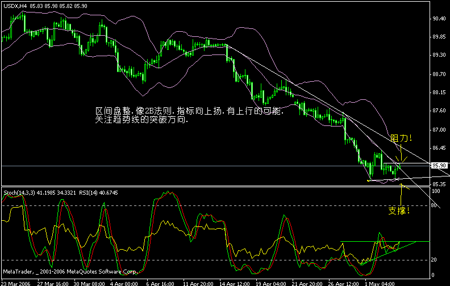Click the 100 level on indicator scale
Image resolution: width=450 pixels, height=286 pixels.
[436, 191]
